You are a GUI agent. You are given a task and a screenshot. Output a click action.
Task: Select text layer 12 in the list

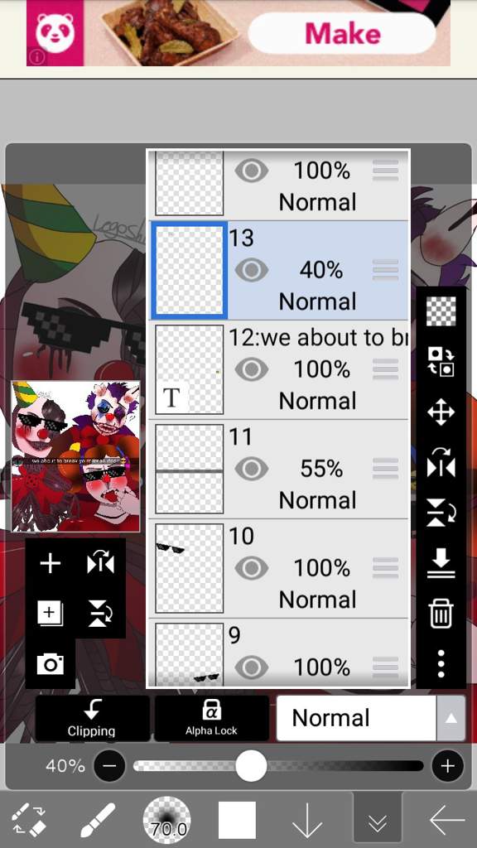pos(278,369)
